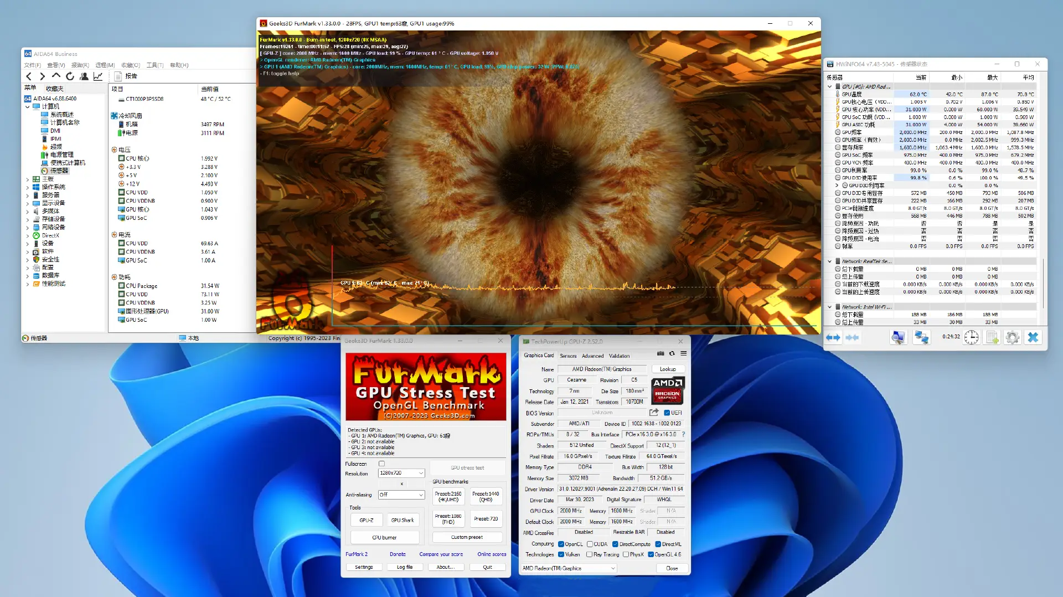Collapse GPU [#0] AMD Radeon group in HWiNFO
The width and height of the screenshot is (1063, 597).
829,86
